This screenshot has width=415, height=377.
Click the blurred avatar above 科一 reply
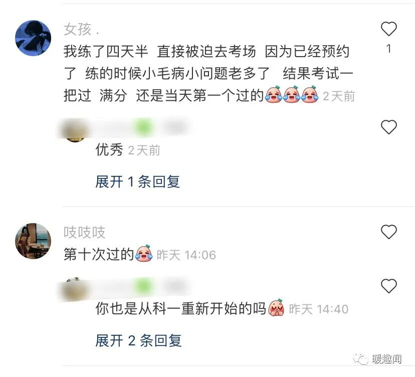(x=74, y=289)
